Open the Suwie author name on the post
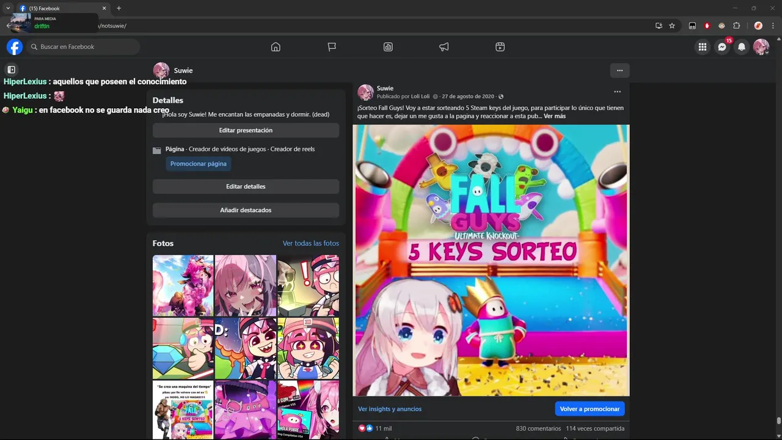This screenshot has width=782, height=440. click(385, 89)
